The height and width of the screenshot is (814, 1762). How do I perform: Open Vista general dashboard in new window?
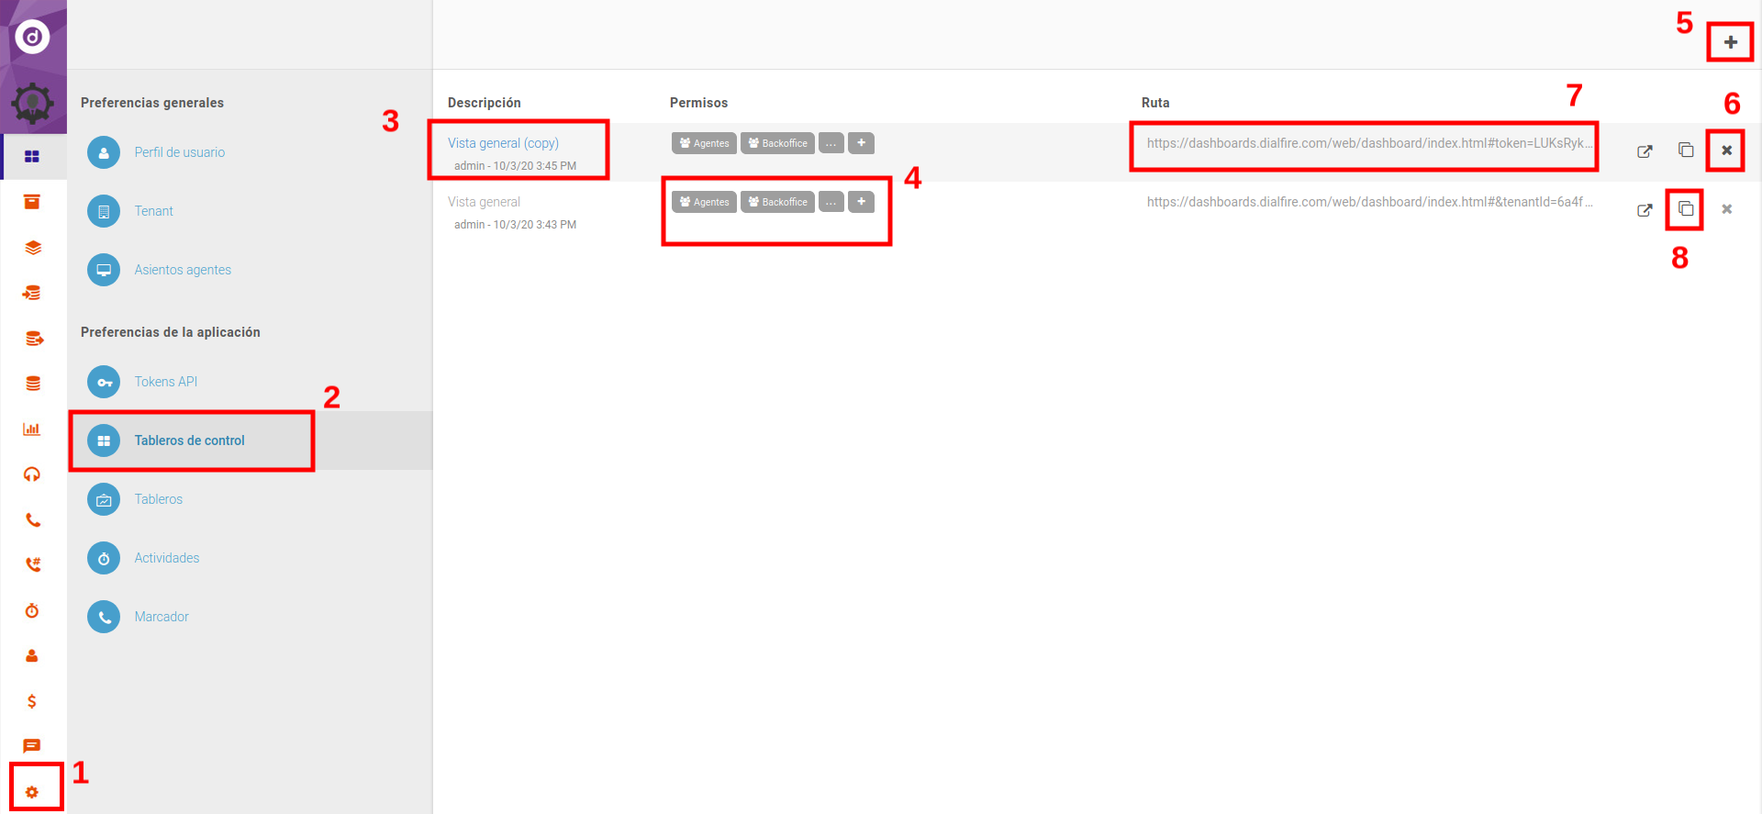click(1645, 210)
